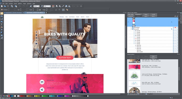
Task: Click the New document icon
Action: (2, 6)
